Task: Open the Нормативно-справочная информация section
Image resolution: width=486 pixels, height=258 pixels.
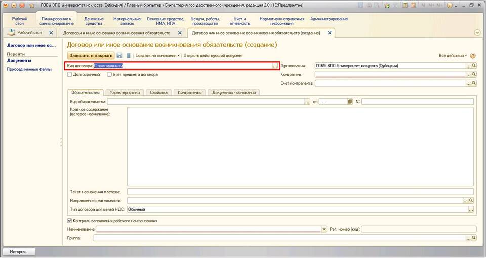Action: pos(282,21)
